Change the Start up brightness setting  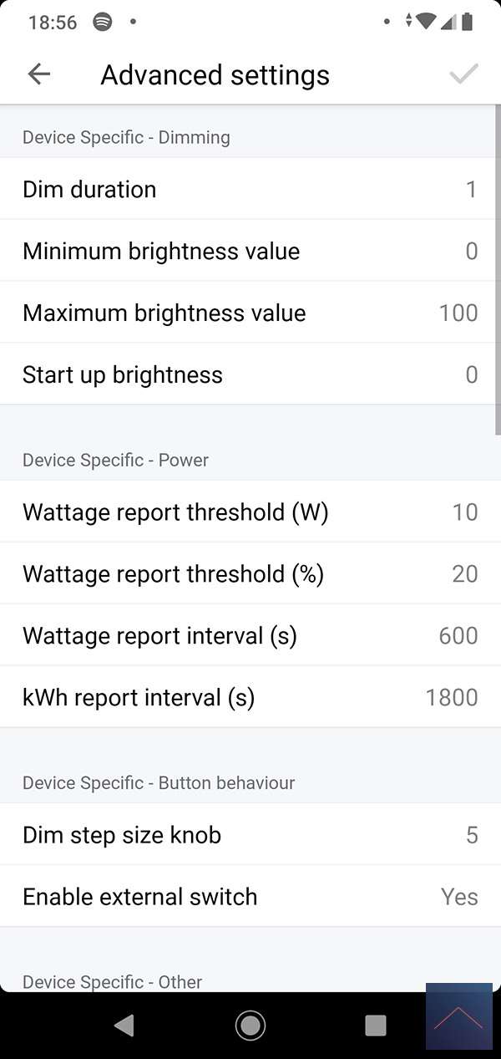(250, 375)
